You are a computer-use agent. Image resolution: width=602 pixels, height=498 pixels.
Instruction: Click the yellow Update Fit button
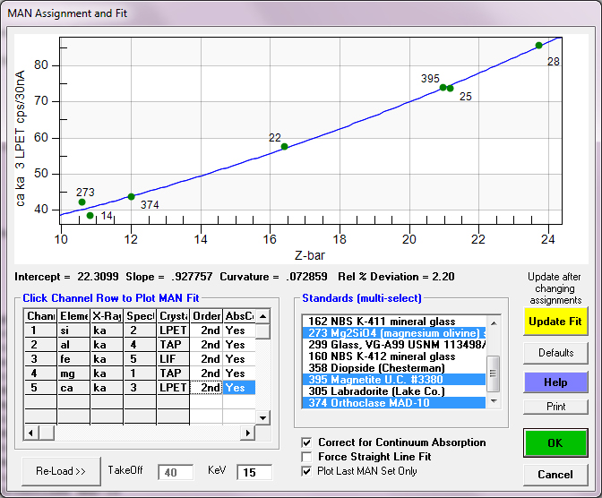tap(555, 322)
